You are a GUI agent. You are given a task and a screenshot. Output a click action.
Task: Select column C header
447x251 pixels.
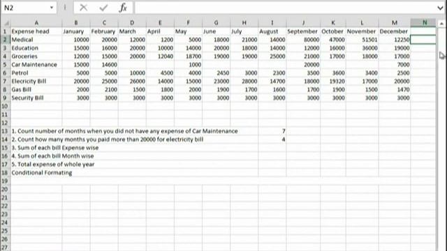[104, 23]
